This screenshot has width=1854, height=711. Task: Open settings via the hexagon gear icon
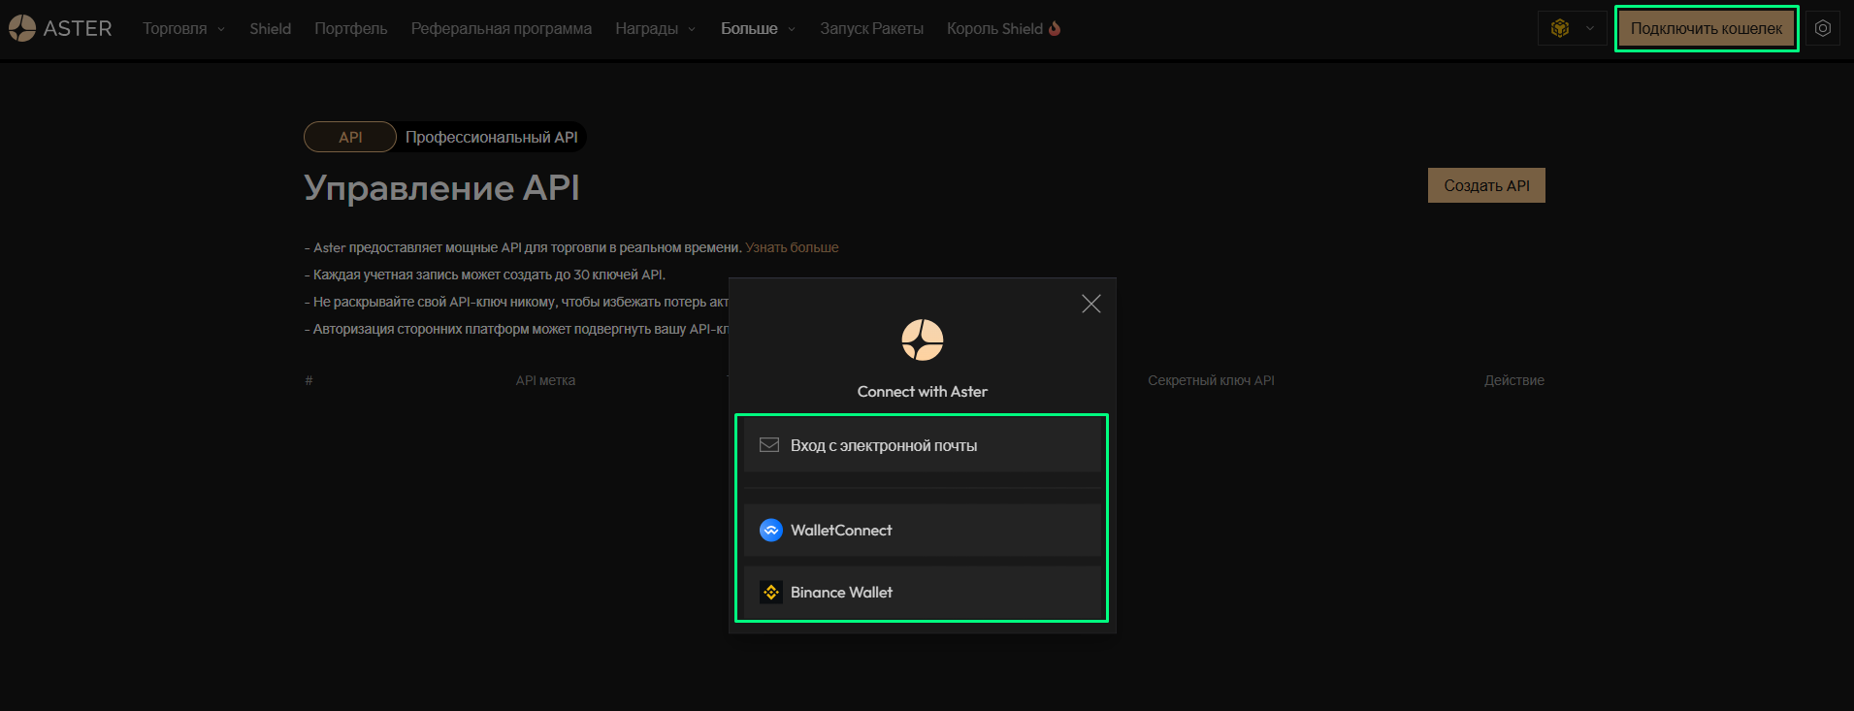point(1823,28)
